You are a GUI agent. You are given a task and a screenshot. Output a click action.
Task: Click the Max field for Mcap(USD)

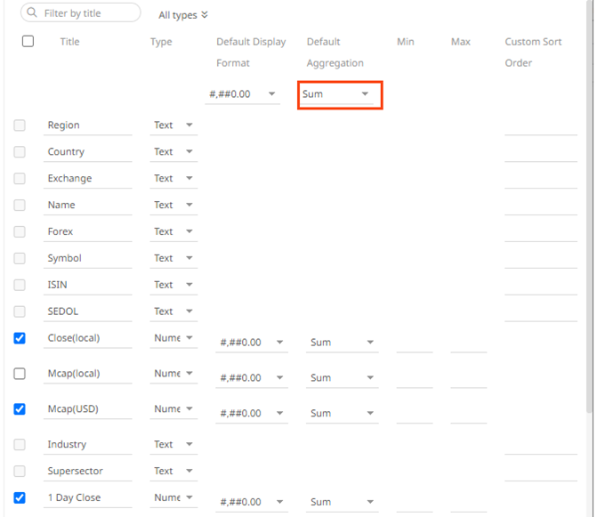[468, 413]
